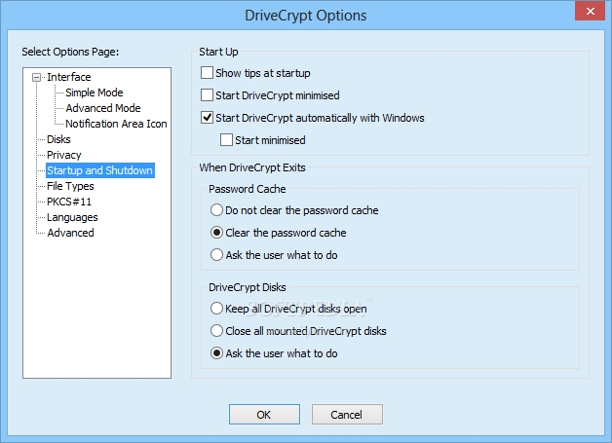Open the Disks options page
Screen dimensions: 612x443
click(58, 139)
